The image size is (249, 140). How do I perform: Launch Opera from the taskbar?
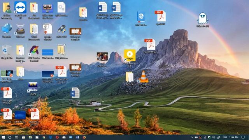click(x=57, y=137)
